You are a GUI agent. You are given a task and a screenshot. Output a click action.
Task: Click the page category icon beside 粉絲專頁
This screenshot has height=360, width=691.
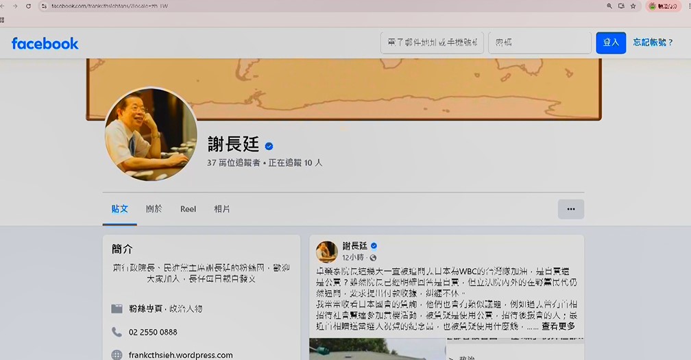pos(117,309)
